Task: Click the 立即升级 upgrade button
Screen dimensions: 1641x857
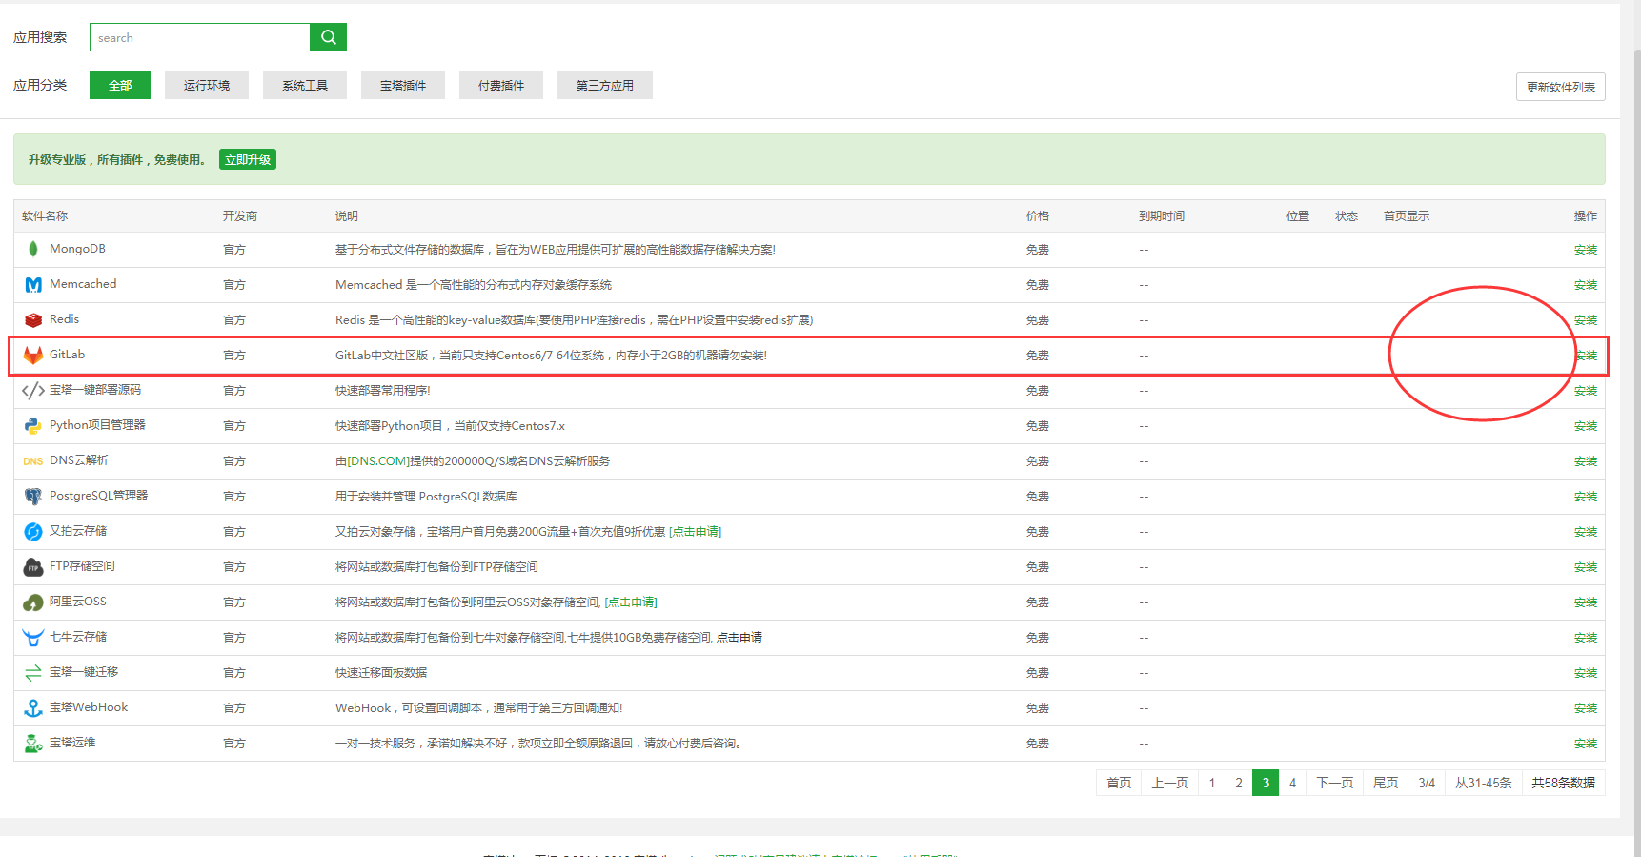Action: (248, 159)
